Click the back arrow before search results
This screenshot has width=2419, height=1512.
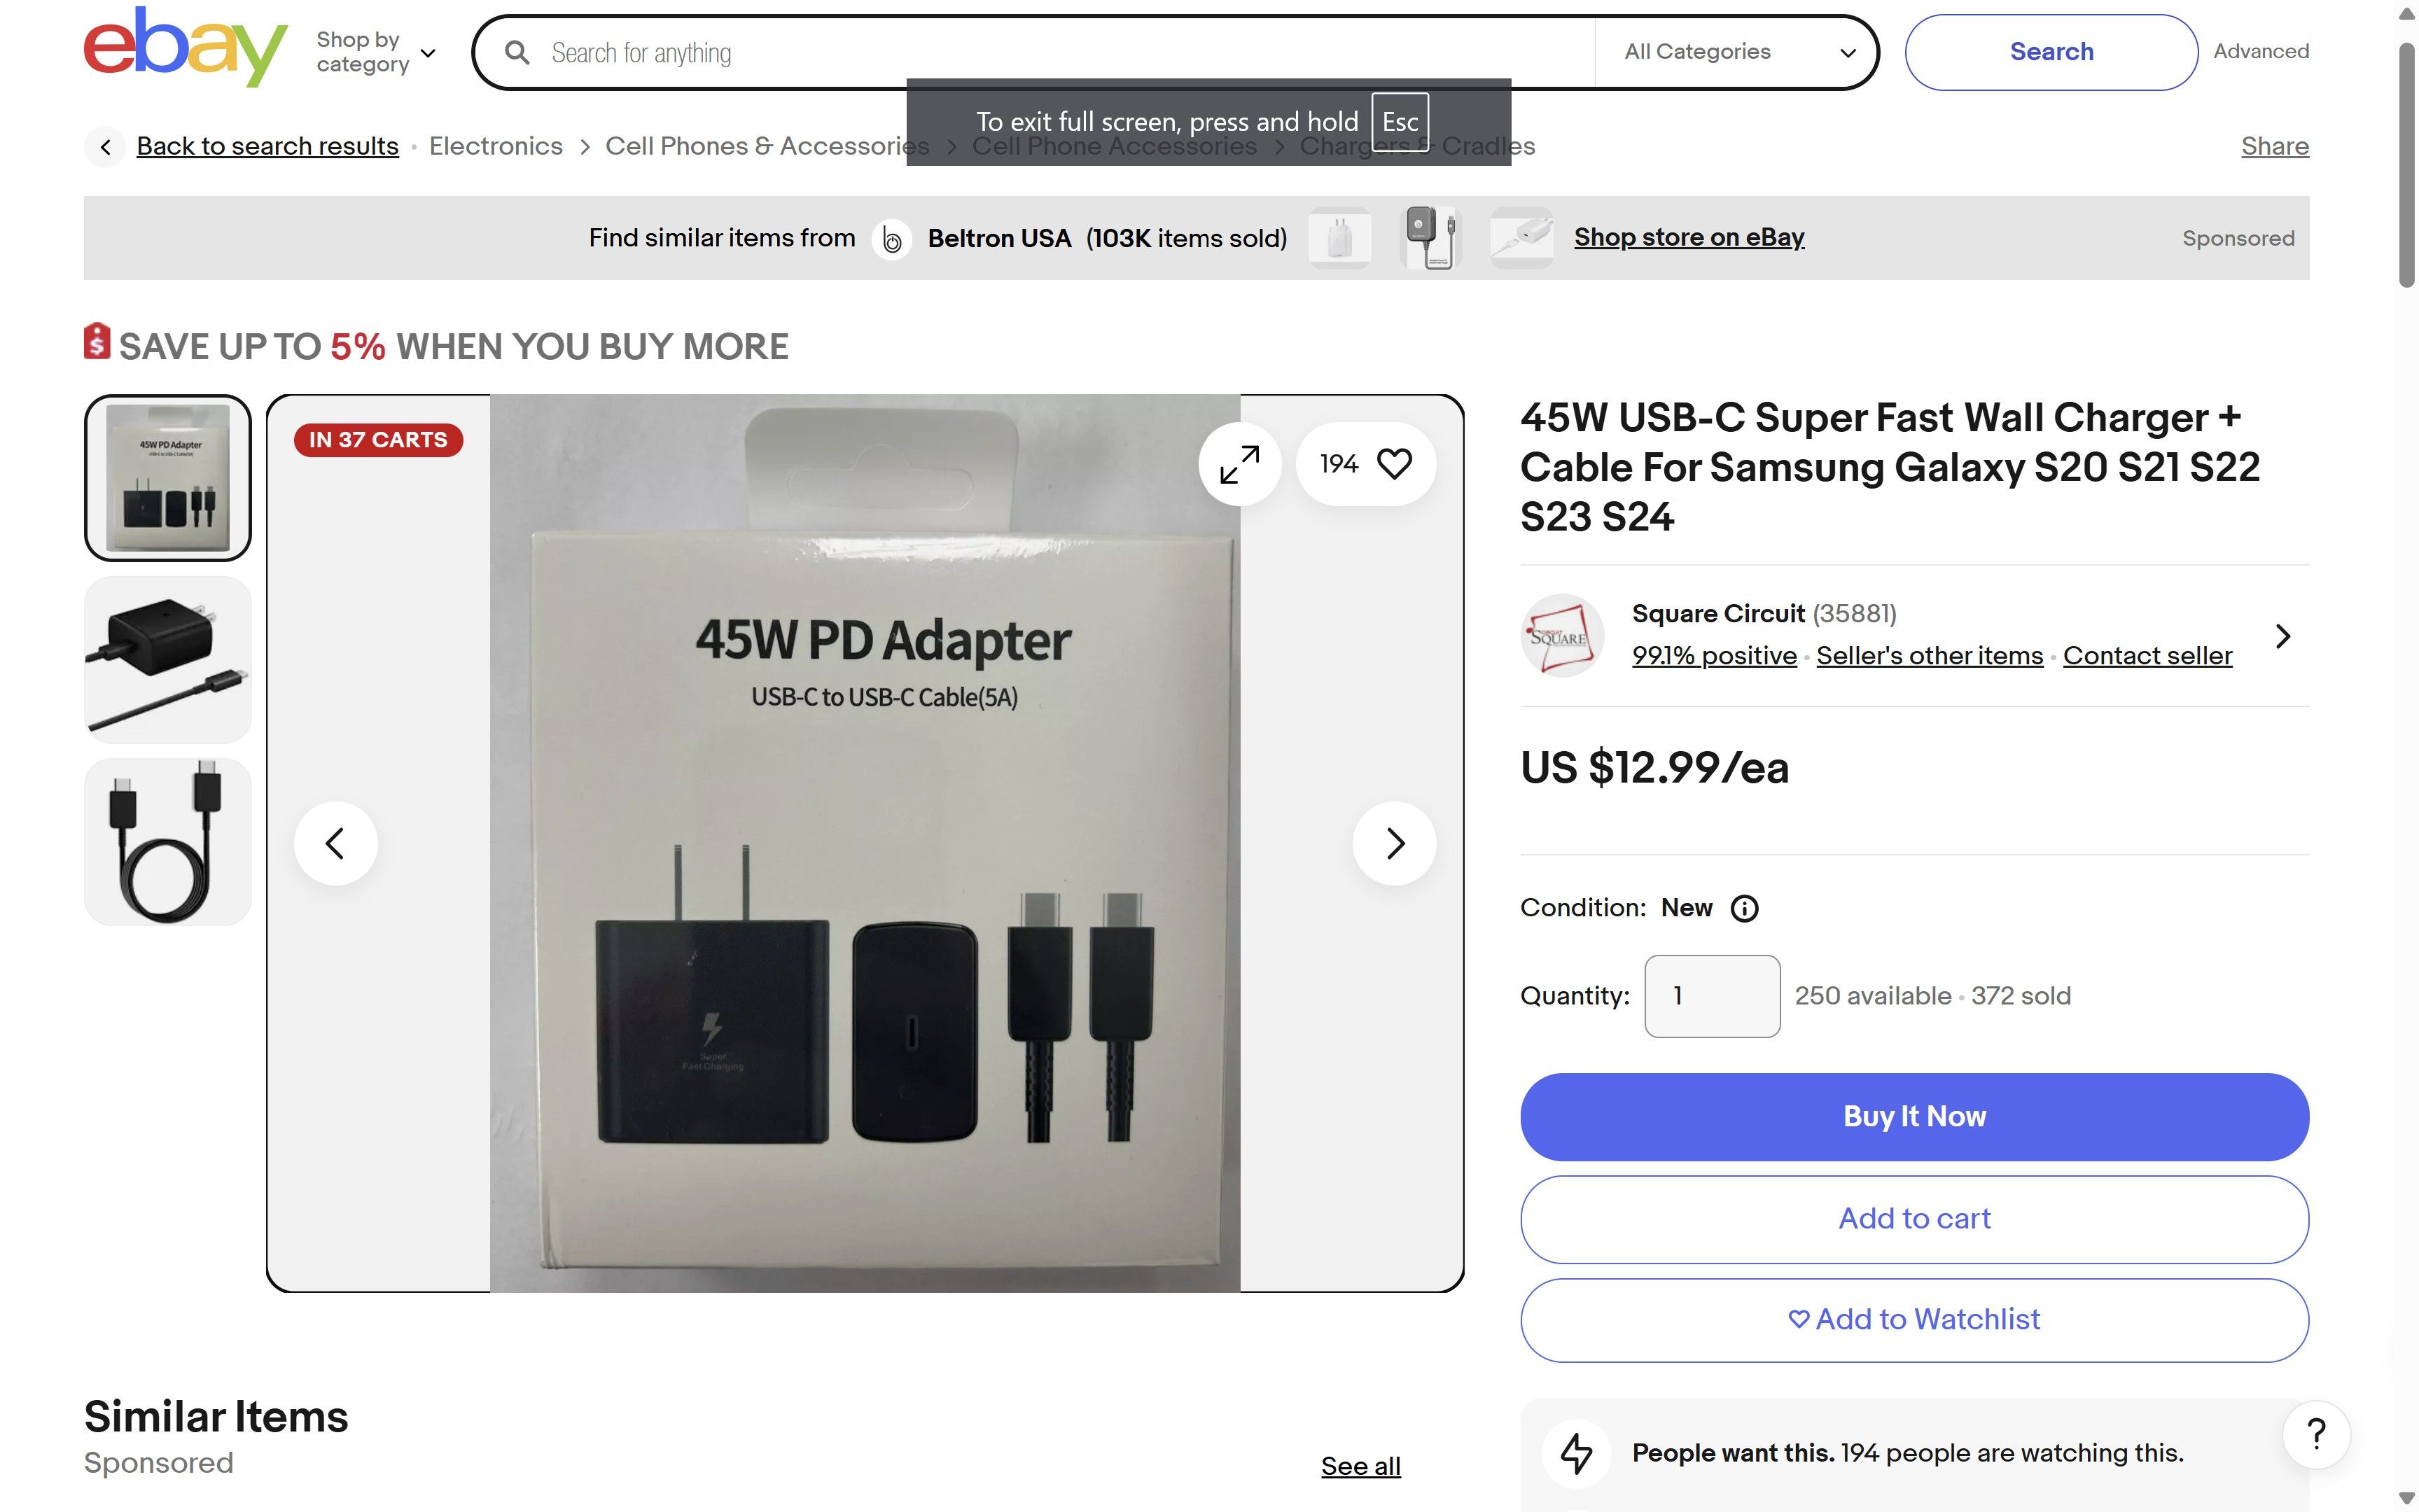pos(105,146)
